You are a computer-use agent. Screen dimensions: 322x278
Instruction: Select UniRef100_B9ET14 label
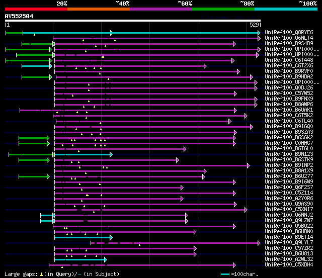[289, 237]
